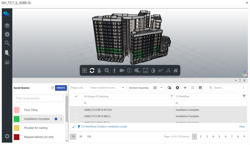Select the tape measure tool
Viewport: 250px width, 145px height.
[137, 70]
